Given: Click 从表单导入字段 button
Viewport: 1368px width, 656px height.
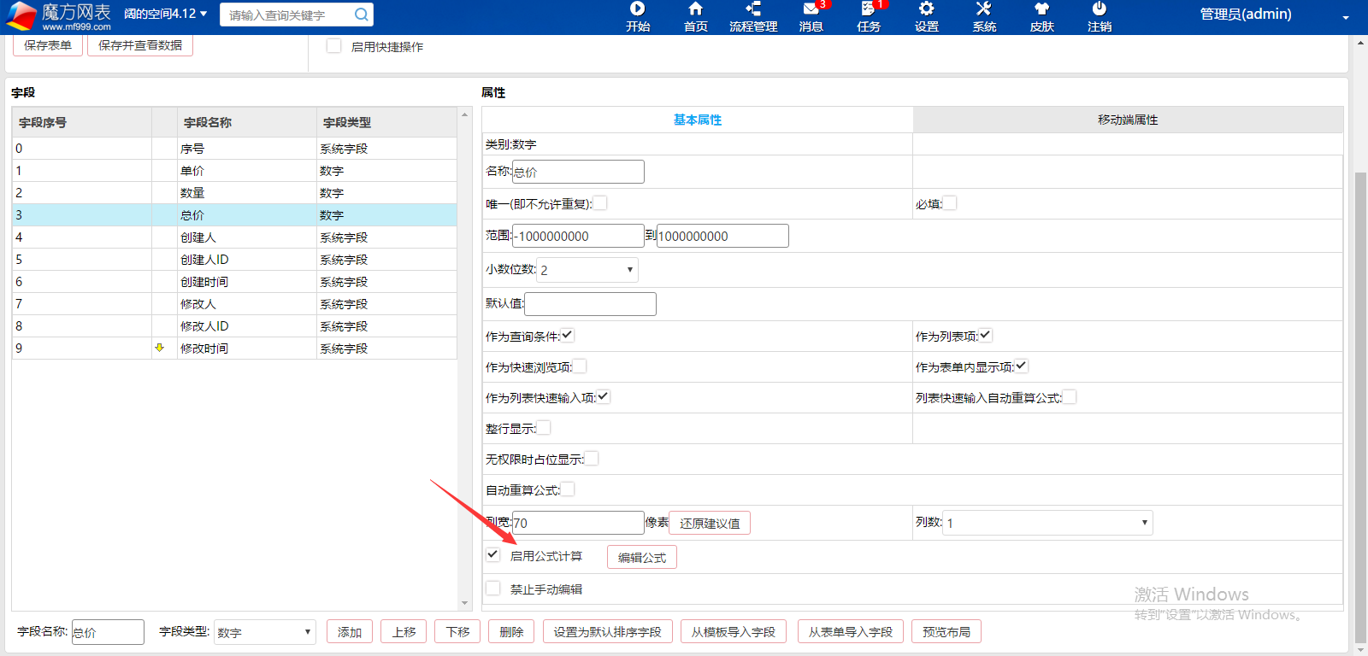Looking at the screenshot, I should 851,632.
